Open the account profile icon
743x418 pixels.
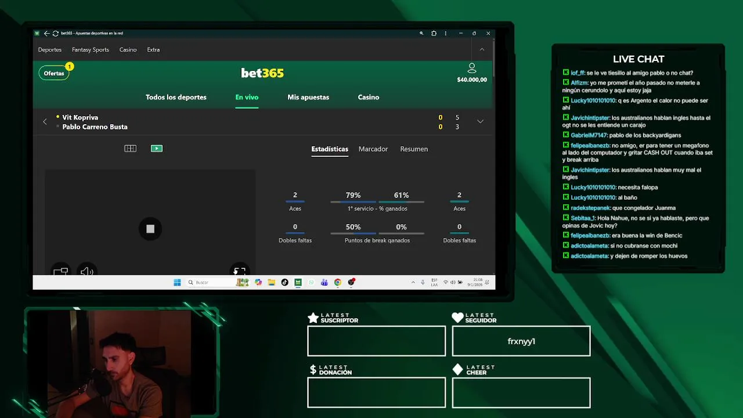[x=472, y=68]
